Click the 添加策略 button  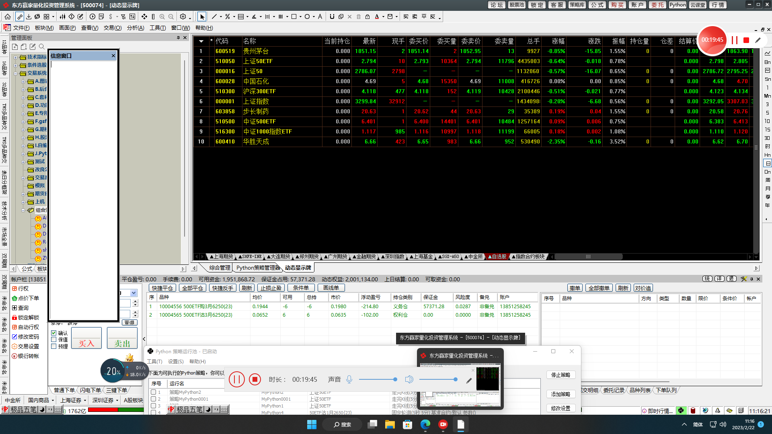[561, 394]
